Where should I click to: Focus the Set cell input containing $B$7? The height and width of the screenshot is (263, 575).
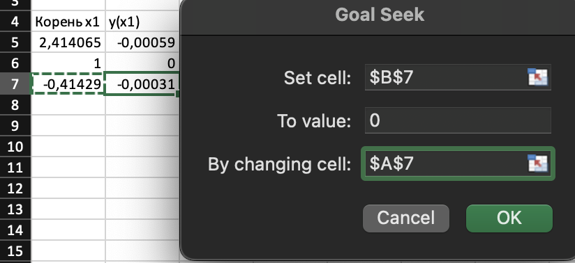tap(458, 77)
